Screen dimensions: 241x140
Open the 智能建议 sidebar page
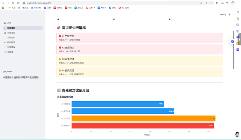[23, 47]
